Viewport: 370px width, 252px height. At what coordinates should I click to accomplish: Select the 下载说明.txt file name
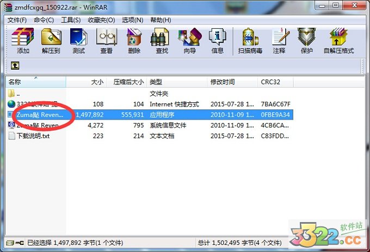click(x=33, y=136)
